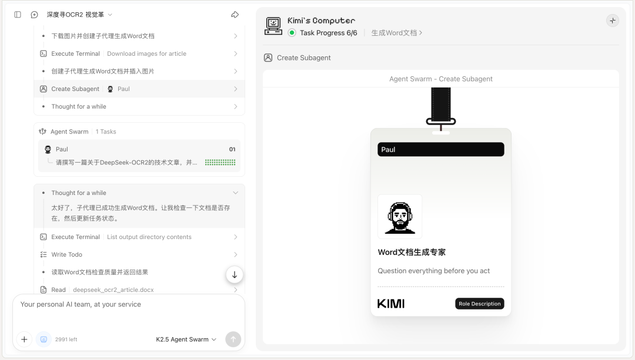Click the Role Description button

click(480, 304)
